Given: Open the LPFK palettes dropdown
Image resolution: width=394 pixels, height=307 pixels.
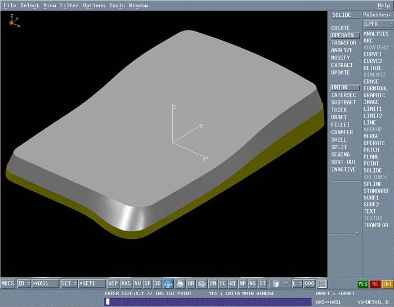Looking at the screenshot, I should click(378, 24).
